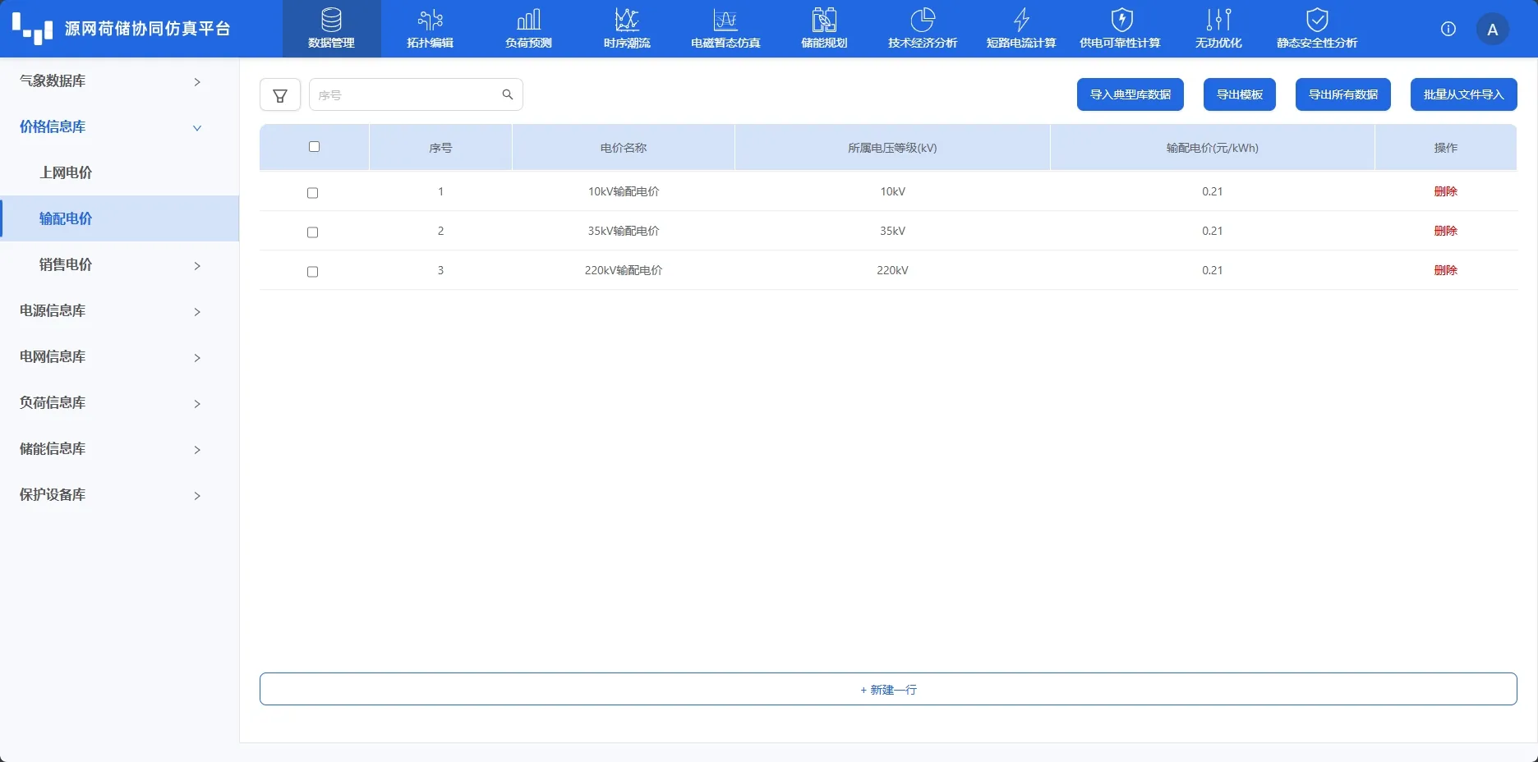
Task: Open the 静态安全性分析 module icon
Action: point(1317,20)
